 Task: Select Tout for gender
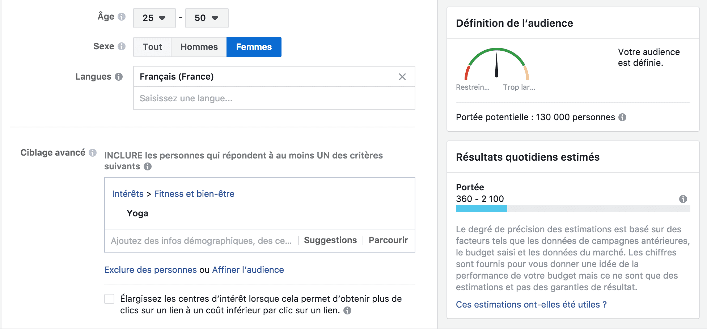click(x=152, y=47)
